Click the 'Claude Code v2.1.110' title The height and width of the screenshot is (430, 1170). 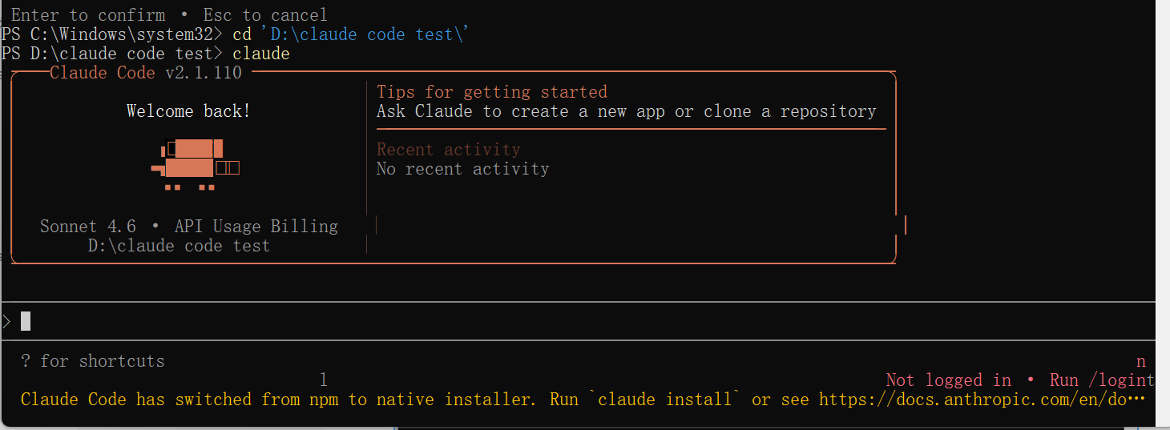click(x=146, y=73)
